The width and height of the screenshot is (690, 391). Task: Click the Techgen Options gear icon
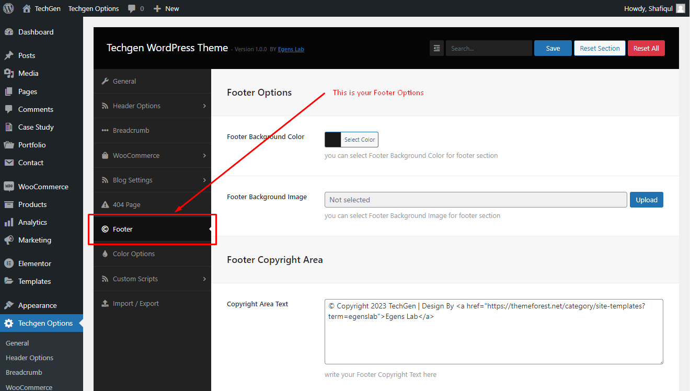click(9, 323)
